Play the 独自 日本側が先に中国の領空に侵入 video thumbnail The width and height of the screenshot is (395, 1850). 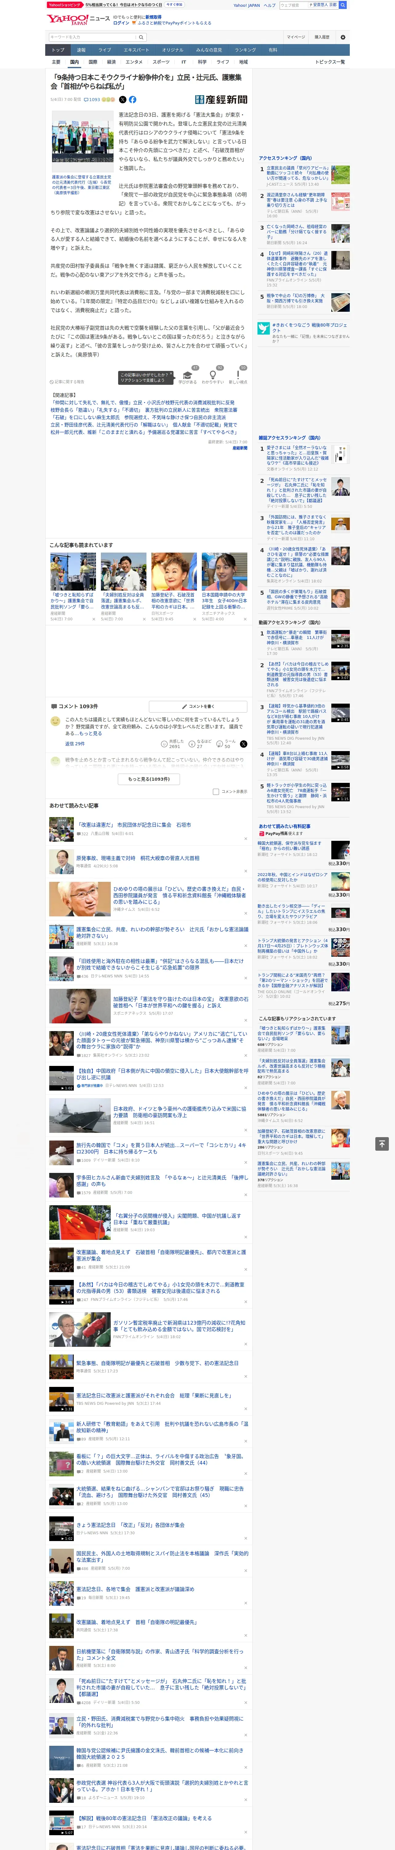tap(61, 1077)
